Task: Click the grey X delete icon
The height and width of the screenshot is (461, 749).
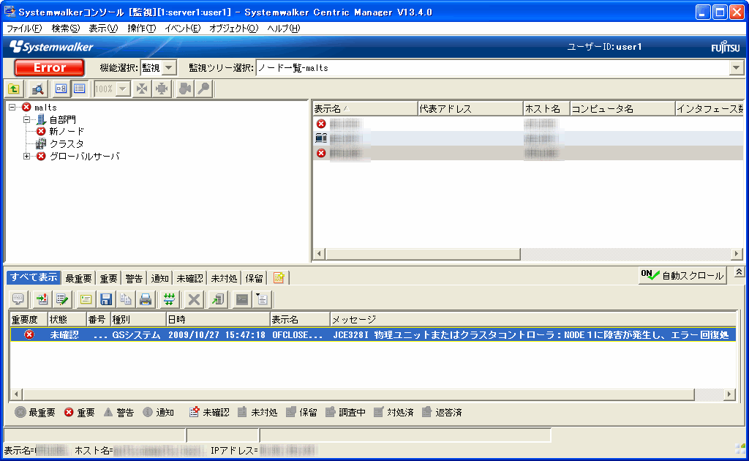Action: [x=194, y=299]
